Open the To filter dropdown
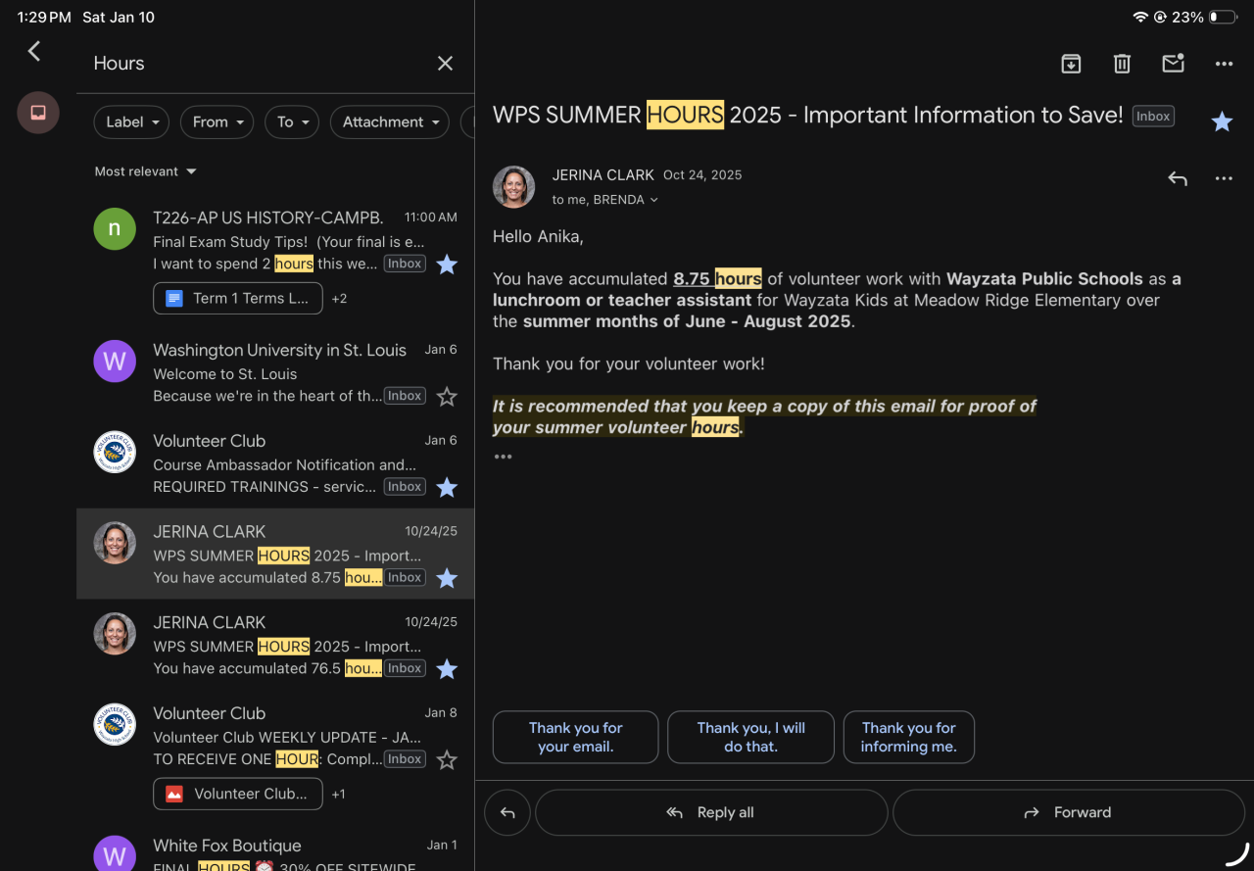Image resolution: width=1254 pixels, height=871 pixels. point(292,121)
